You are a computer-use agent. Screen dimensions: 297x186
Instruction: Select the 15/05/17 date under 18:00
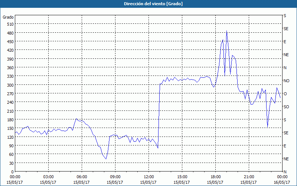pos(216,182)
